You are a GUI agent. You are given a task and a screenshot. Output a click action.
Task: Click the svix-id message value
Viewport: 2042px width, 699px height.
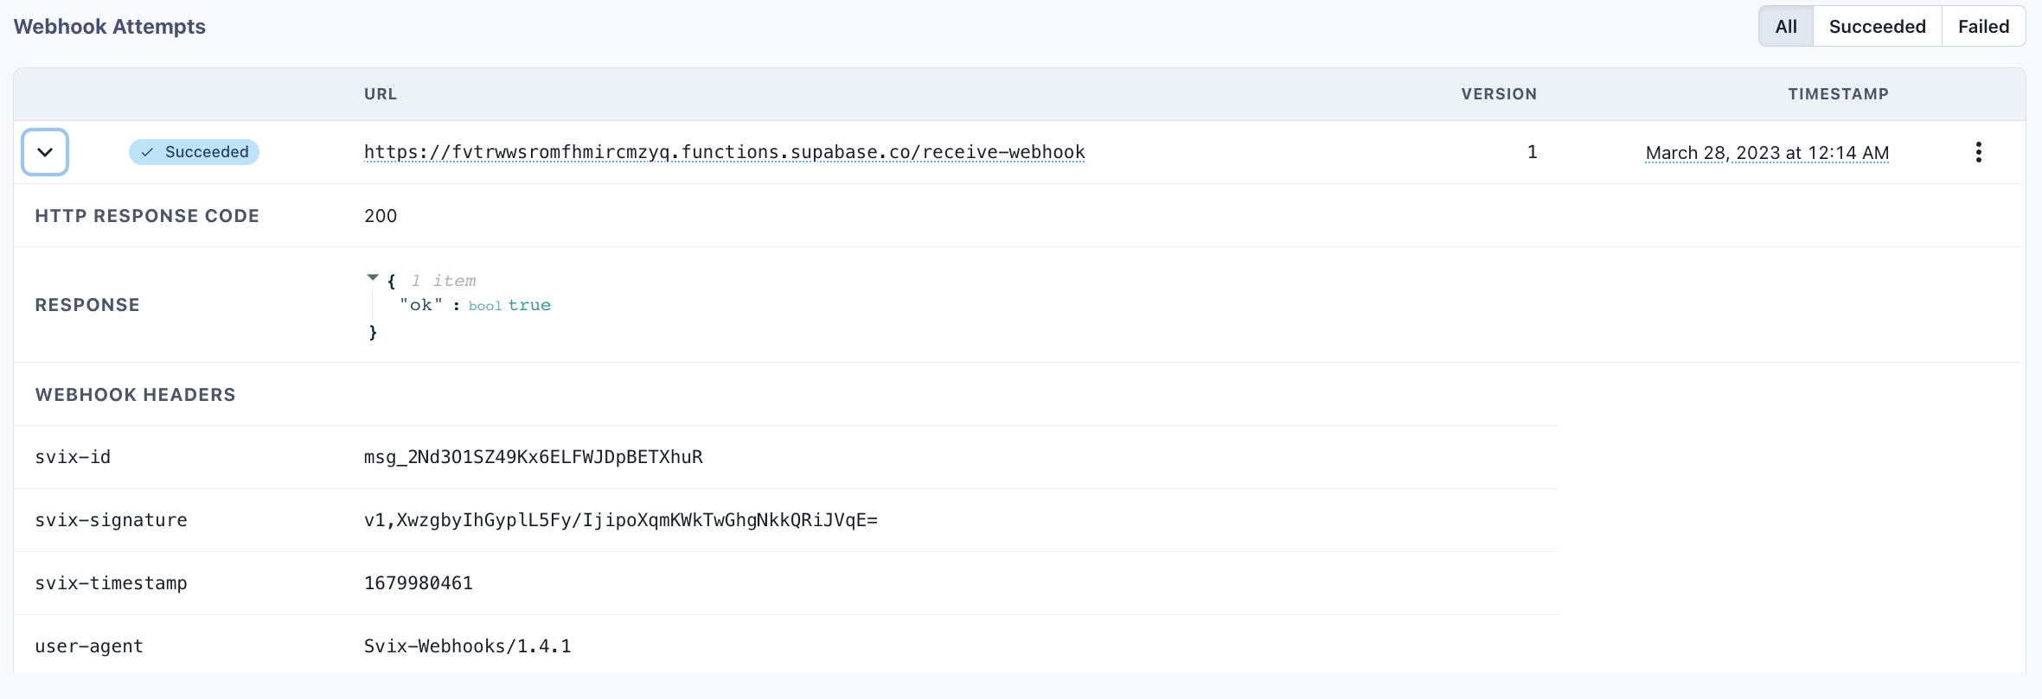pos(533,457)
